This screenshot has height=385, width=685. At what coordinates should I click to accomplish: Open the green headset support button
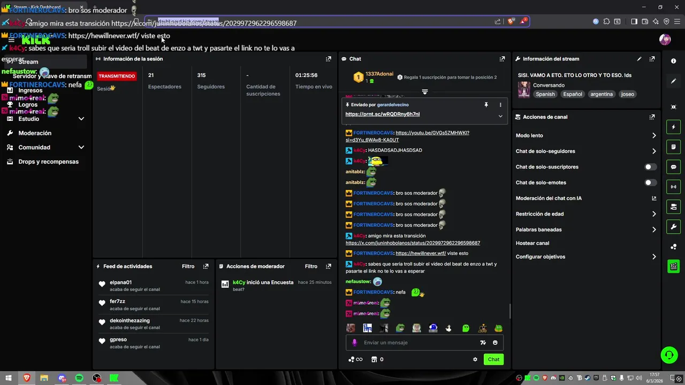click(x=668, y=355)
